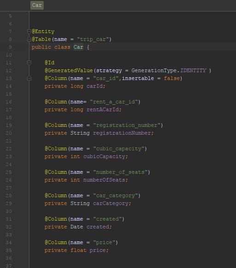Click the price field name
This screenshot has height=268, width=236.
pyautogui.click(x=98, y=251)
